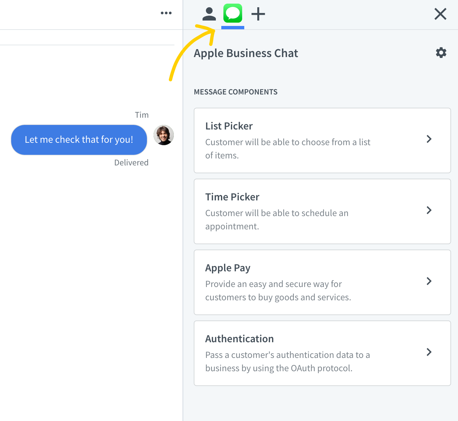Add a new app with plus icon

pos(258,14)
